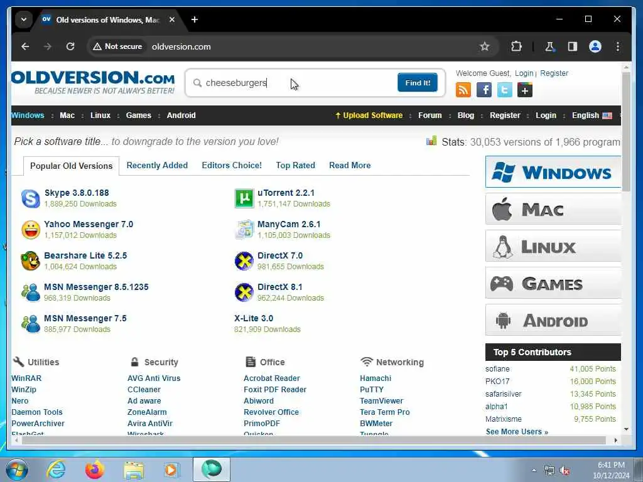Open the Chrome Labs flask icon

[x=549, y=46]
